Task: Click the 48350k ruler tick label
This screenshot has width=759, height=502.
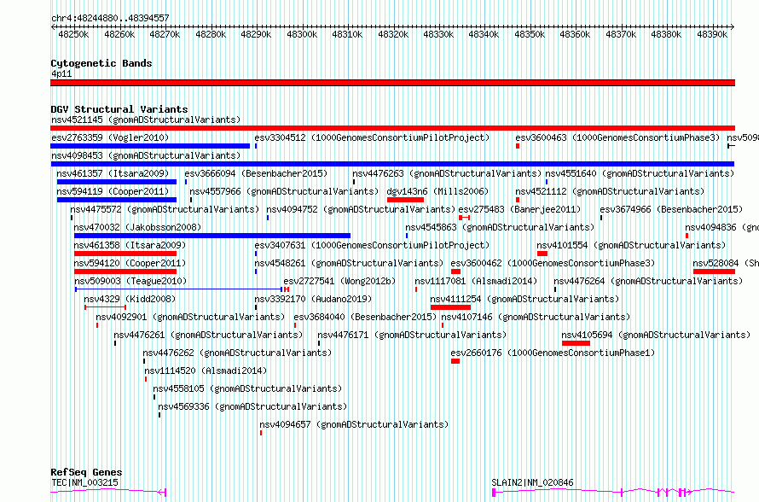Action: pos(530,34)
